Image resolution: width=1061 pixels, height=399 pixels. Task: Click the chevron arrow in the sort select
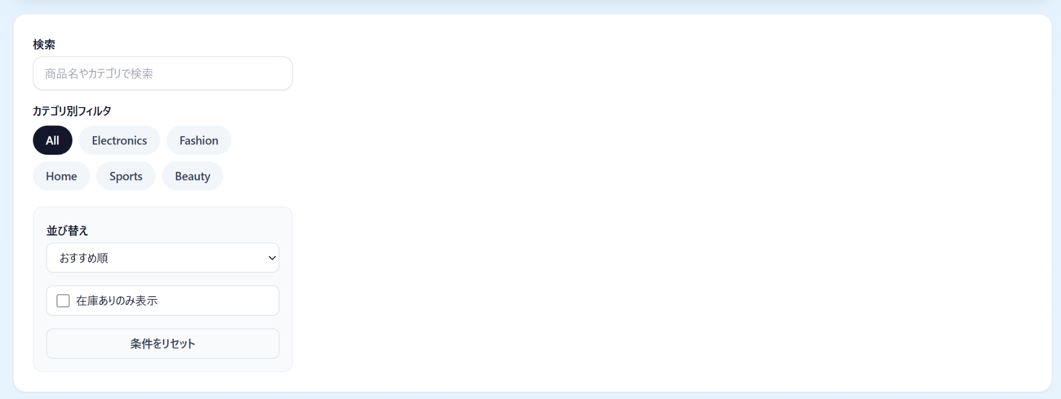pos(272,258)
